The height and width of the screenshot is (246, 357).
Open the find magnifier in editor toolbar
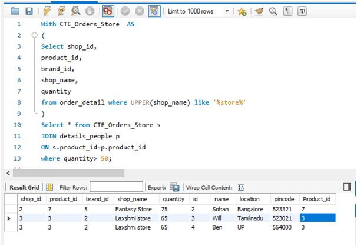pyautogui.click(x=273, y=11)
